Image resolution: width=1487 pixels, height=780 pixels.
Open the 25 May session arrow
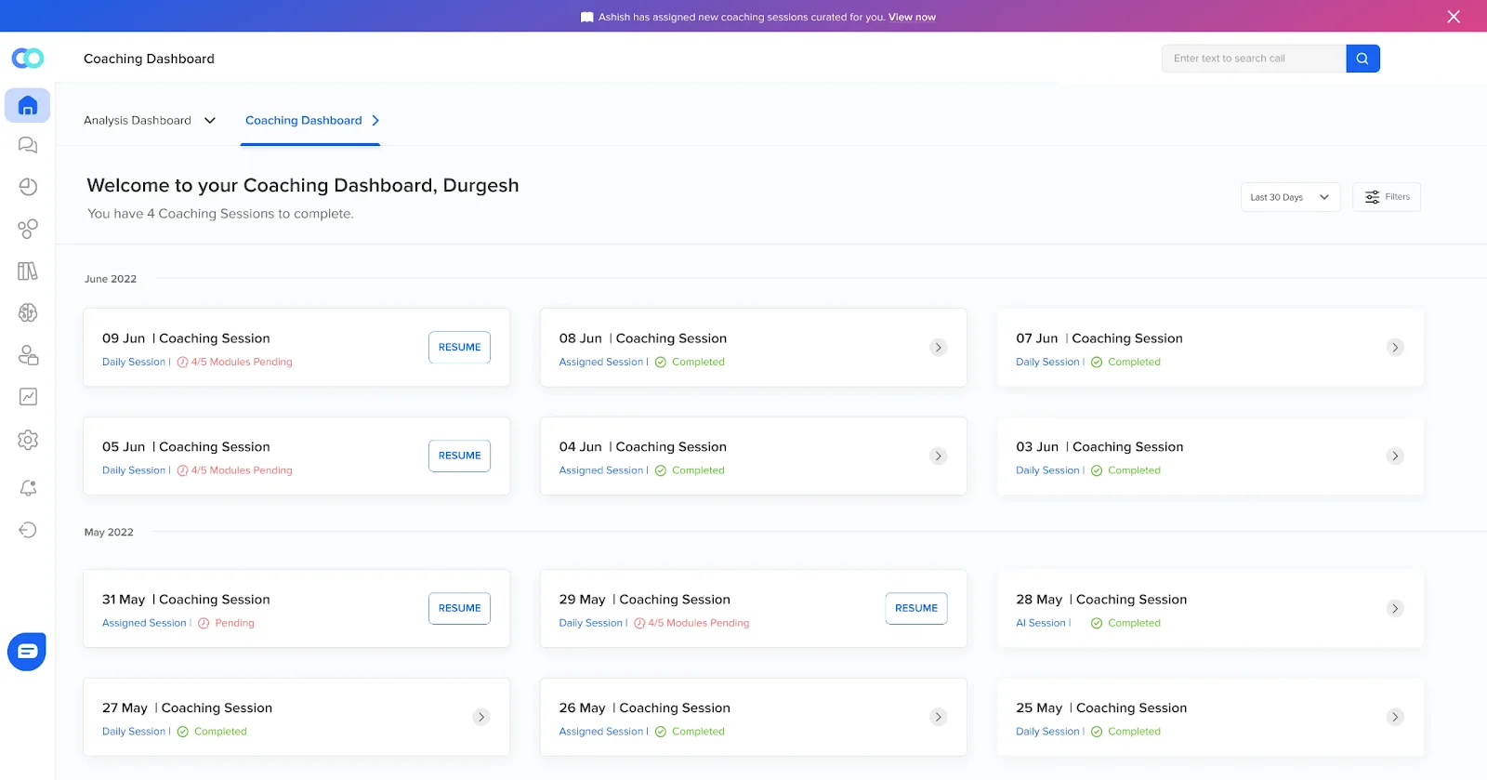coord(1395,717)
